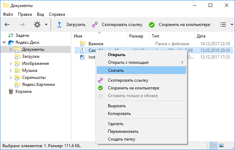Image resolution: width=235 pixels, height=150 pixels.
Task: Choose Скачать from the context menu
Action: coord(116,70)
